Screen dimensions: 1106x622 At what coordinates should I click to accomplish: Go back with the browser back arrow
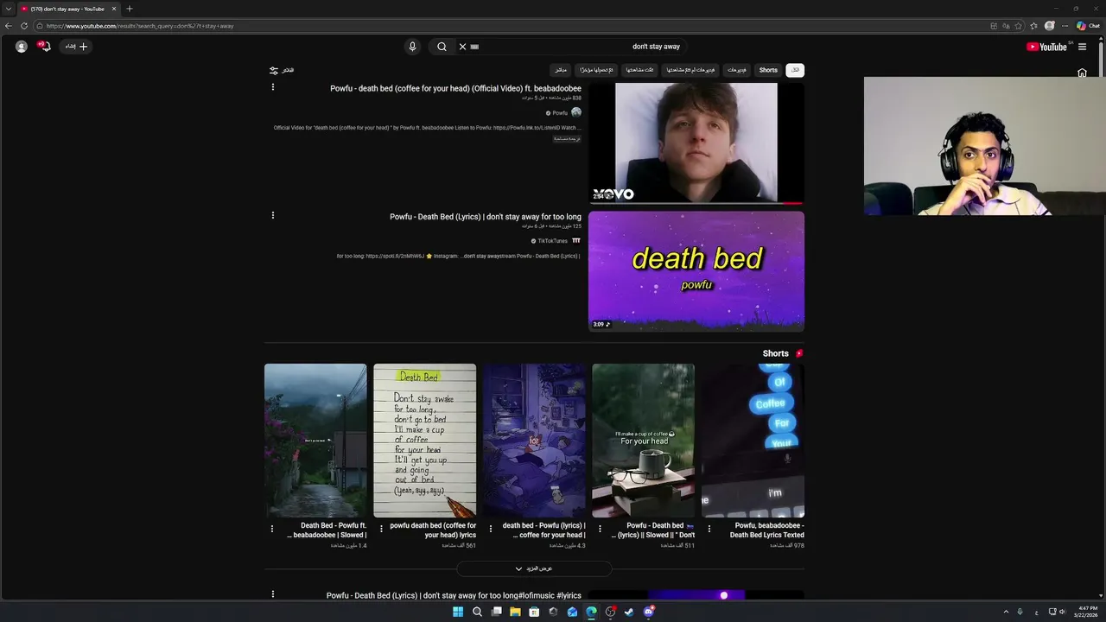(9, 26)
